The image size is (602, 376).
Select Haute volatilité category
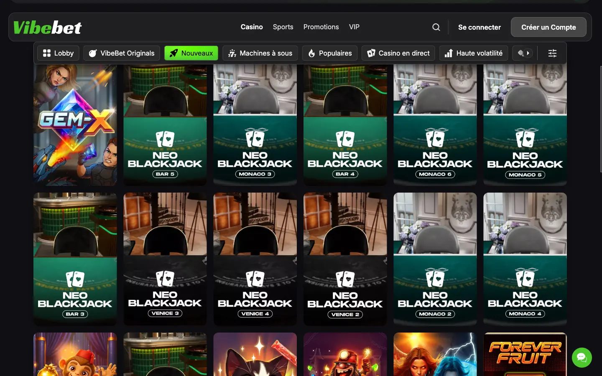(474, 53)
